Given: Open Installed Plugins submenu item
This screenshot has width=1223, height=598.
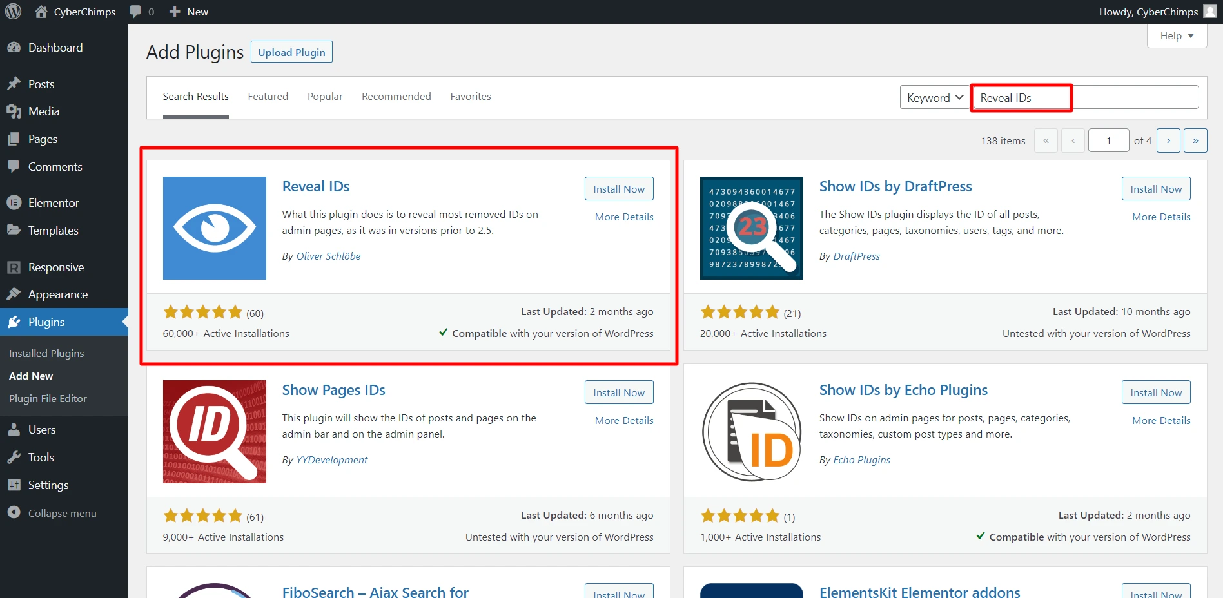Looking at the screenshot, I should [46, 354].
